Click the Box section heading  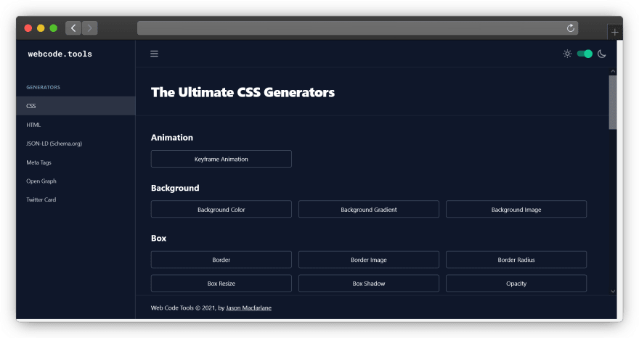(x=158, y=238)
